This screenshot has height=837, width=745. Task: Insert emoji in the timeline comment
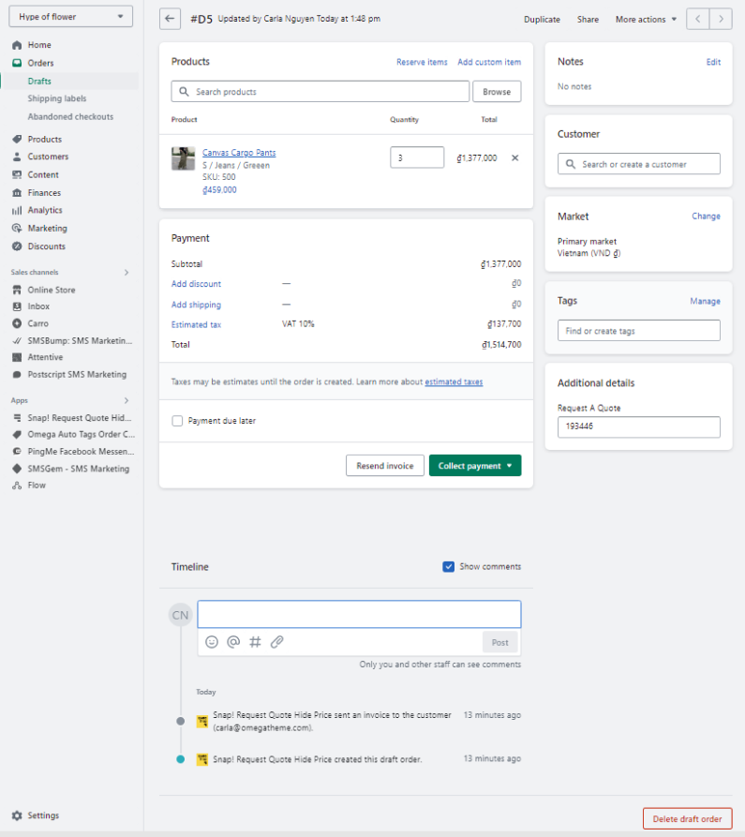pyautogui.click(x=212, y=642)
